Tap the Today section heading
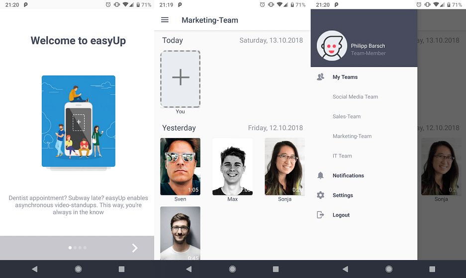Screen dimensions: 466x278 click(173, 40)
